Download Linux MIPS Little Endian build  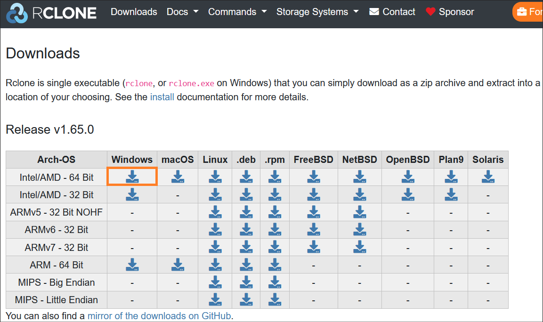pos(215,299)
